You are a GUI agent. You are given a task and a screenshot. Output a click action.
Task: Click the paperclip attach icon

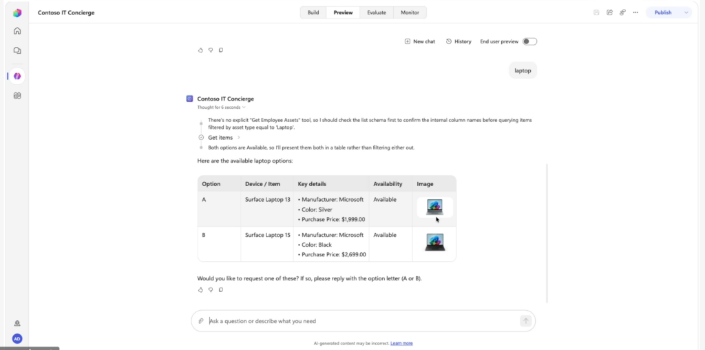(201, 321)
